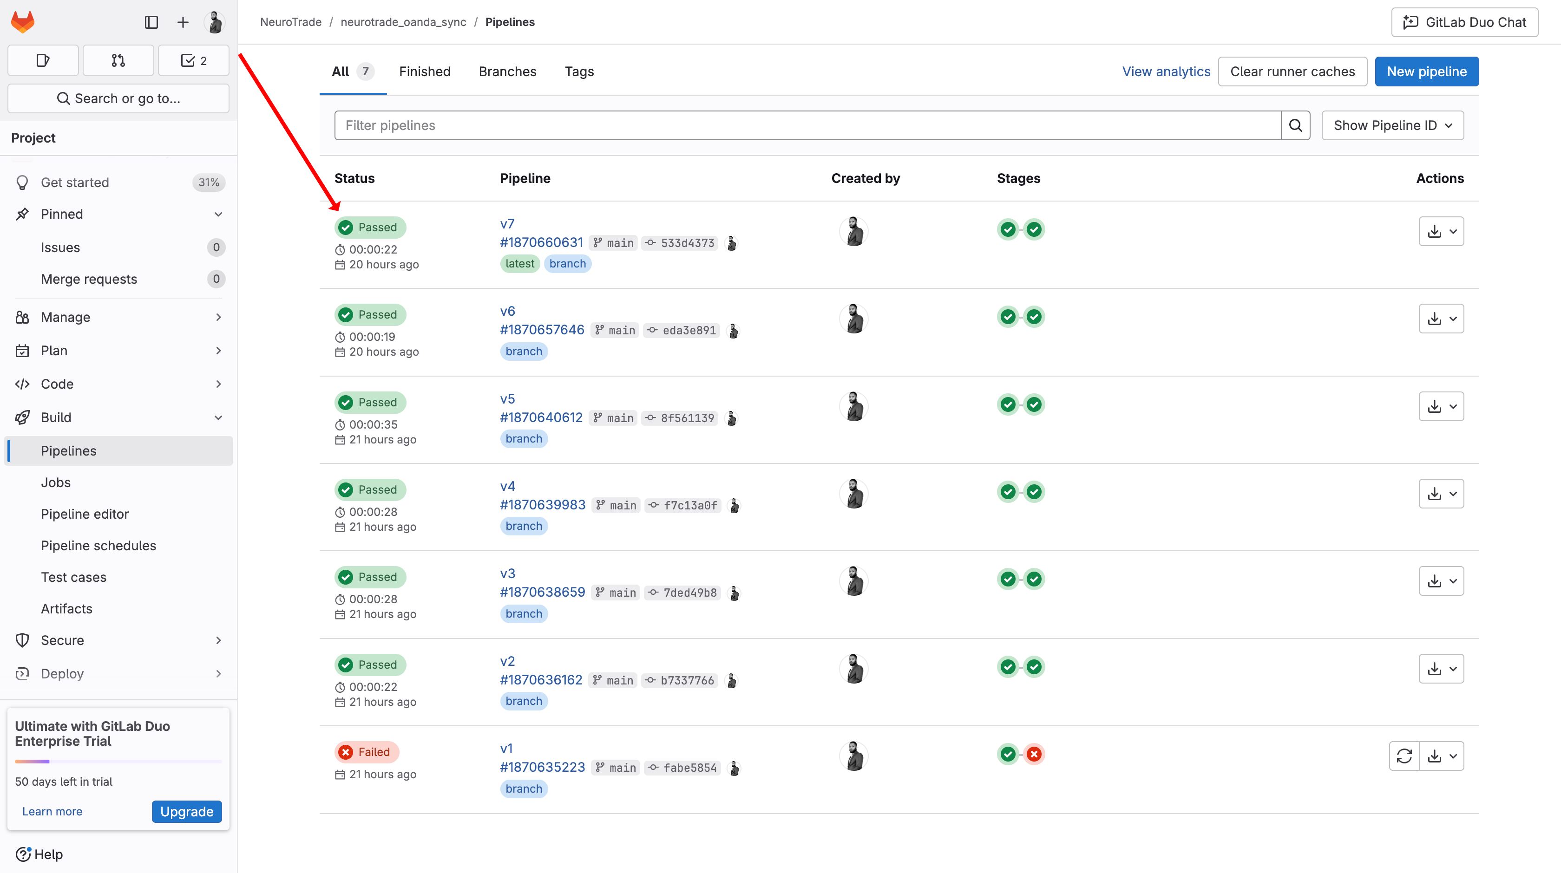1561x873 pixels.
Task: Click failed stage icon of v1 pipeline
Action: [1034, 754]
